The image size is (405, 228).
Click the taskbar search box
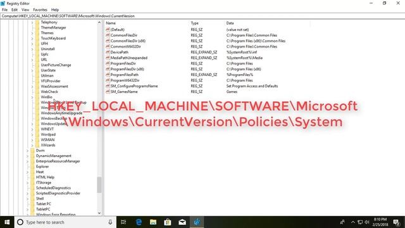pos(65,222)
